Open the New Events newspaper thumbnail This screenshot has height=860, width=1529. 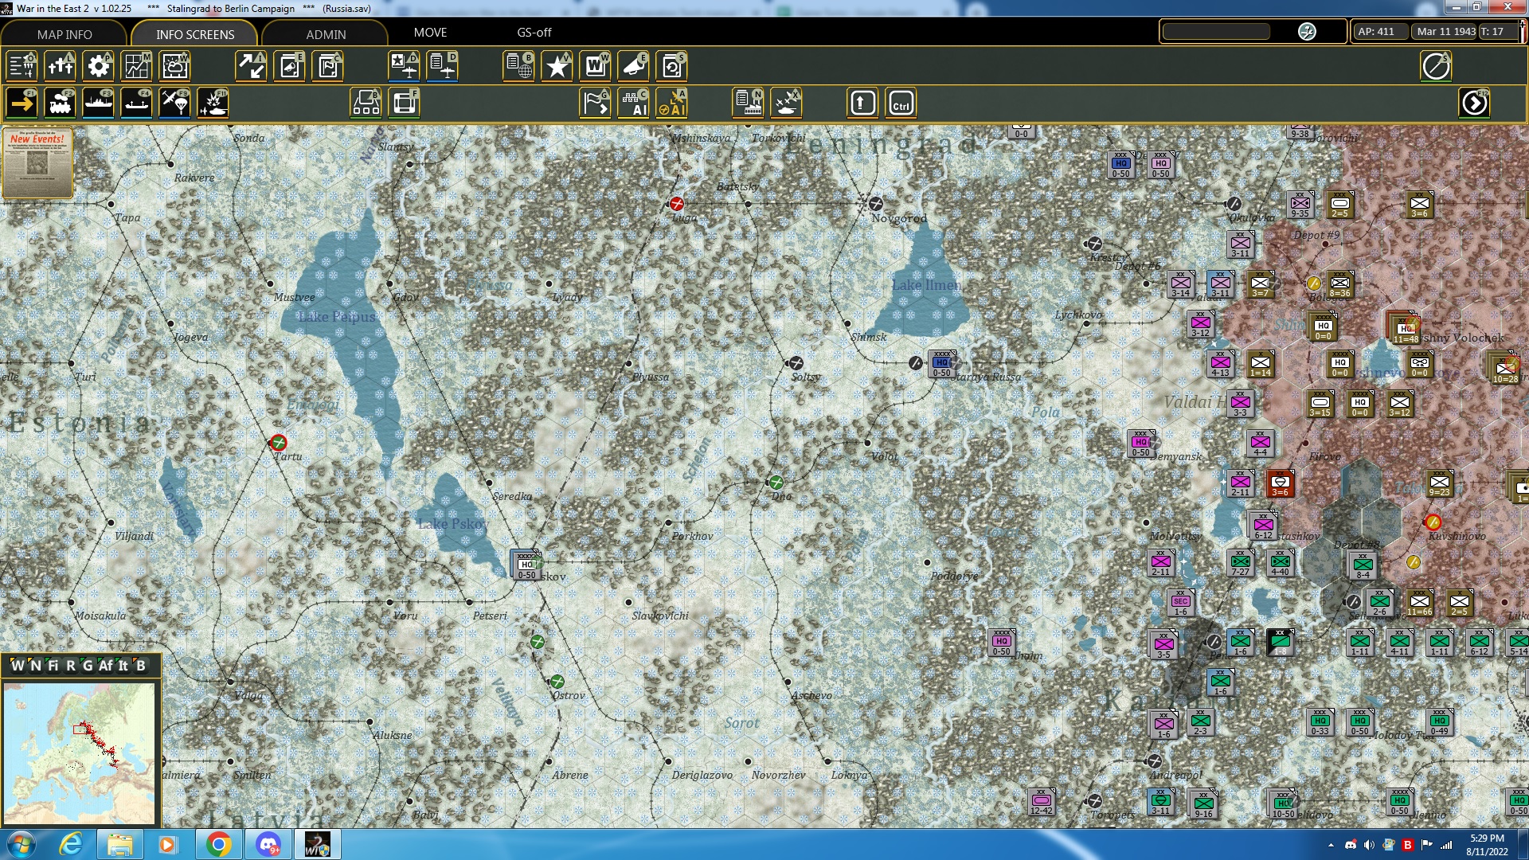pos(37,162)
